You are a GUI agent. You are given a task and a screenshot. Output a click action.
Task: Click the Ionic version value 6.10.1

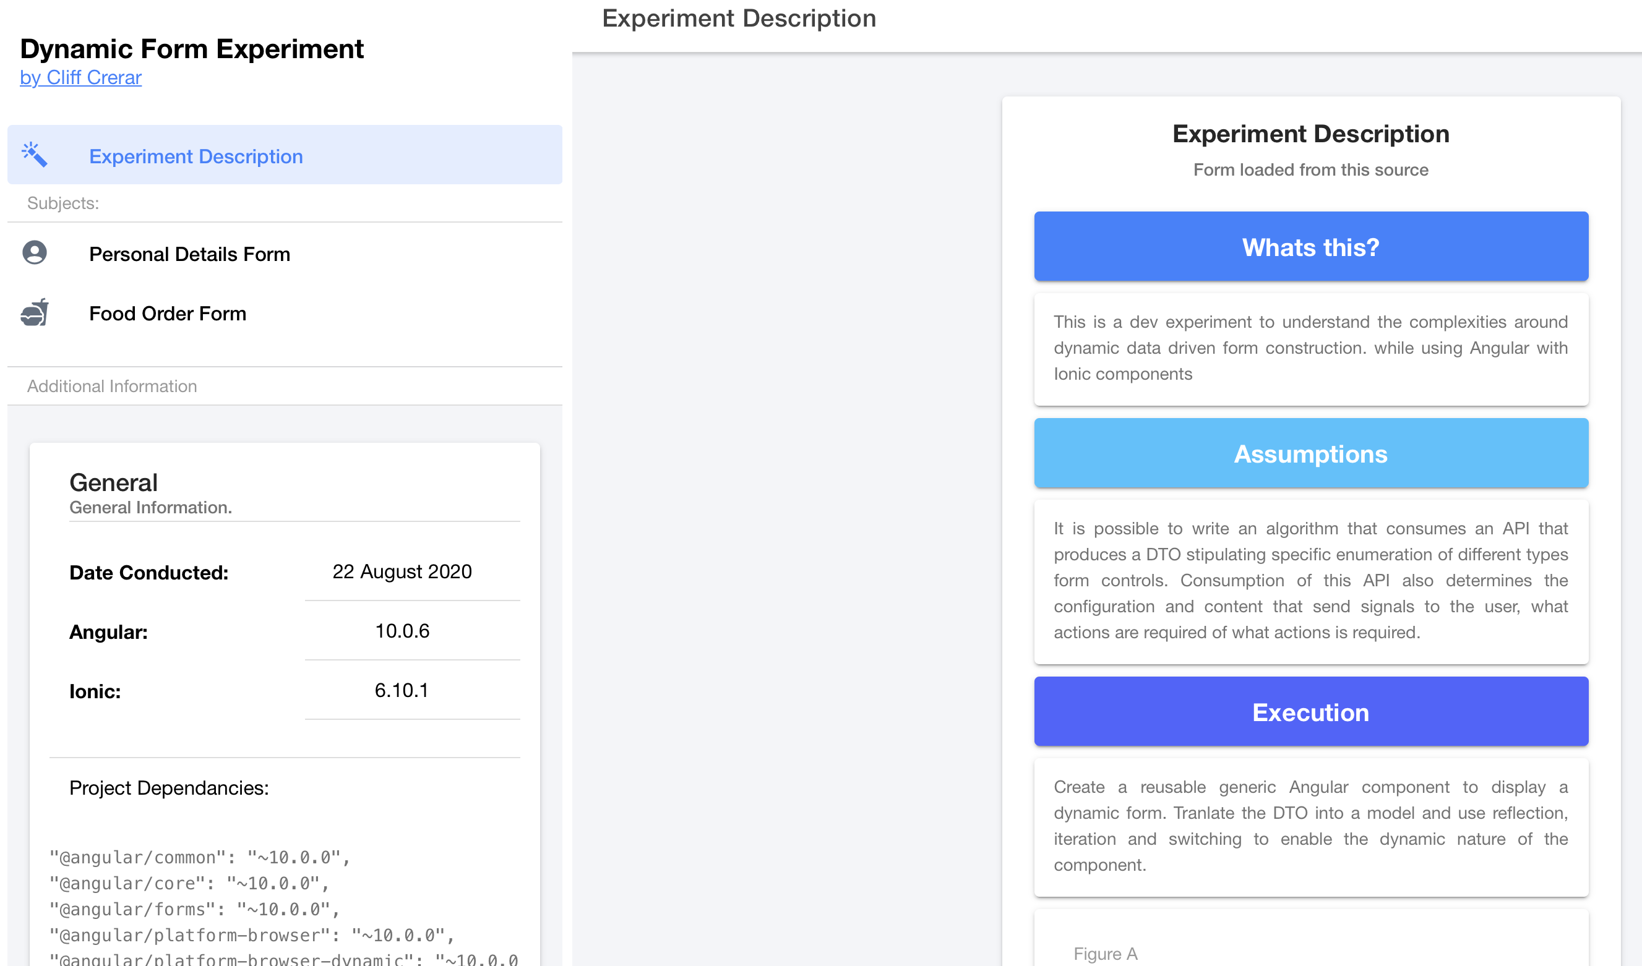(x=402, y=690)
